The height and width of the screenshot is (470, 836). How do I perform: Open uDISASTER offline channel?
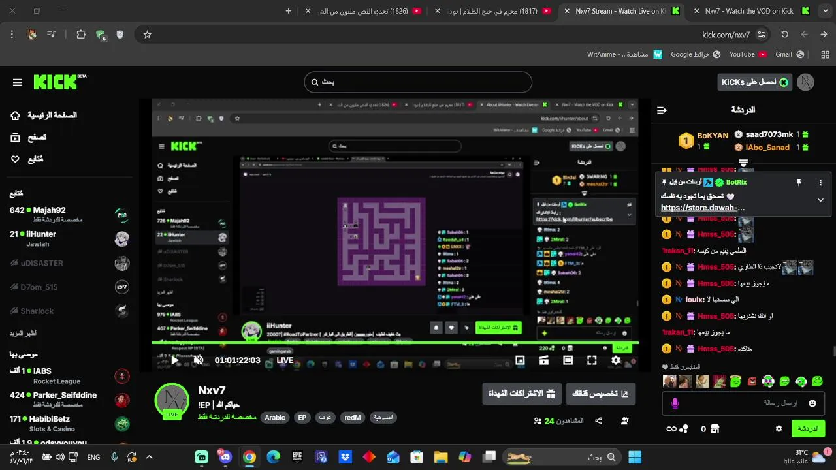[x=69, y=263]
